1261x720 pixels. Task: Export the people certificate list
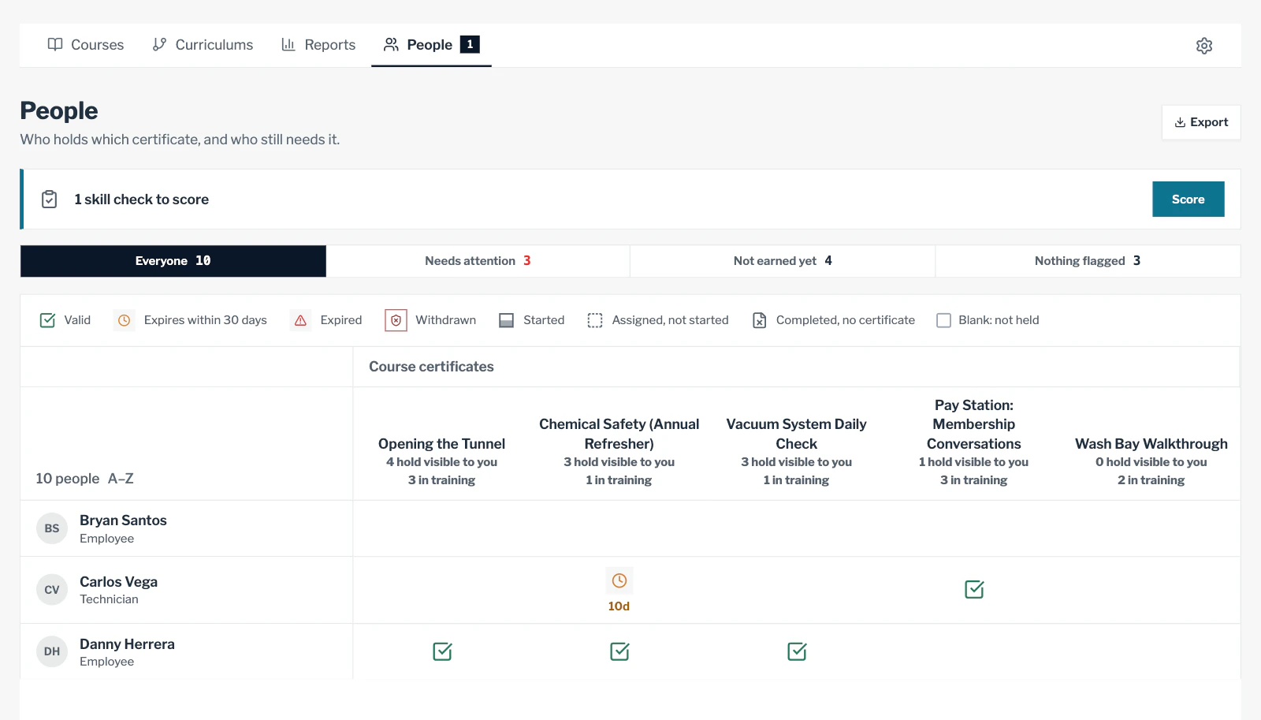click(x=1201, y=122)
